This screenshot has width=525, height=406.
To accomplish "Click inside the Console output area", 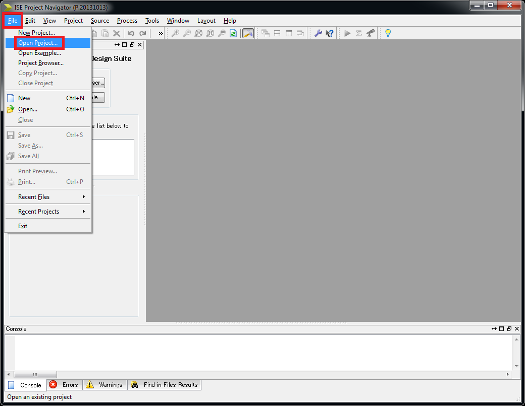I will 264,353.
